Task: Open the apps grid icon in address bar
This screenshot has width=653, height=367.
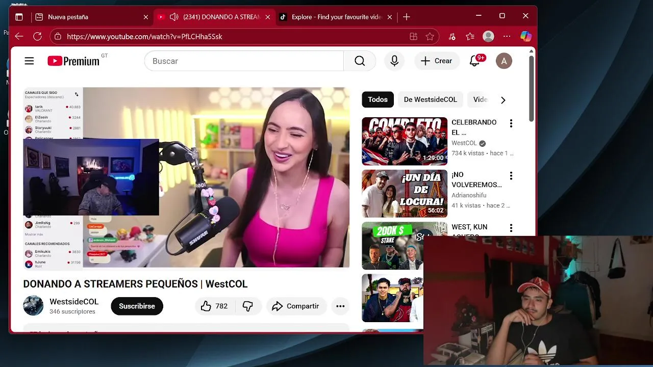Action: click(x=413, y=37)
